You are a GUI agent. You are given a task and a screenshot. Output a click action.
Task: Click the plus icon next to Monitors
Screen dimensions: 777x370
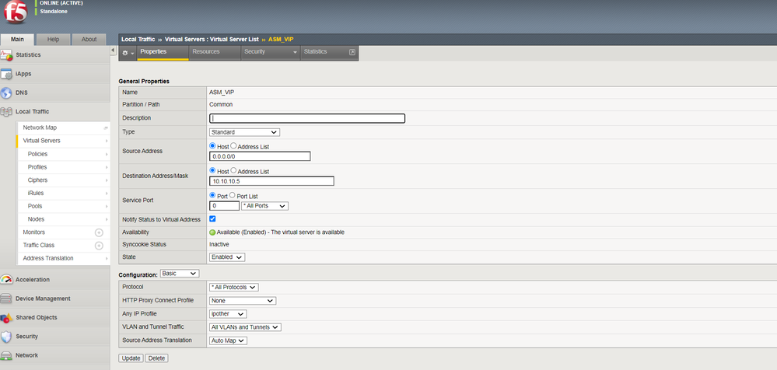(99, 232)
